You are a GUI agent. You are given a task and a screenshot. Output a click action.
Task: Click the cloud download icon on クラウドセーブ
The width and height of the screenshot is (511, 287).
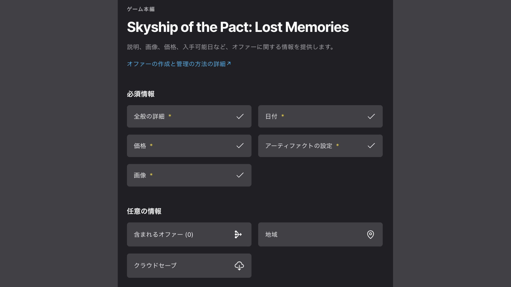point(239,266)
